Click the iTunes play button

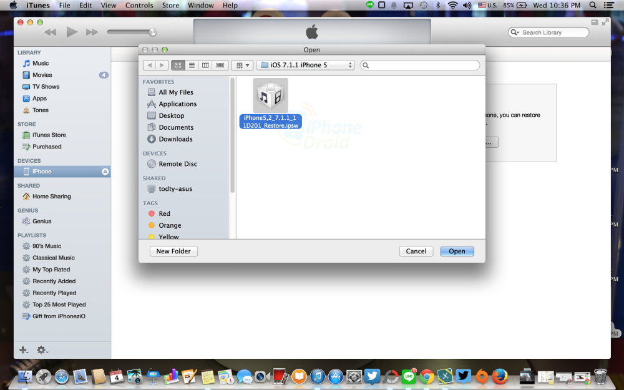(x=72, y=32)
